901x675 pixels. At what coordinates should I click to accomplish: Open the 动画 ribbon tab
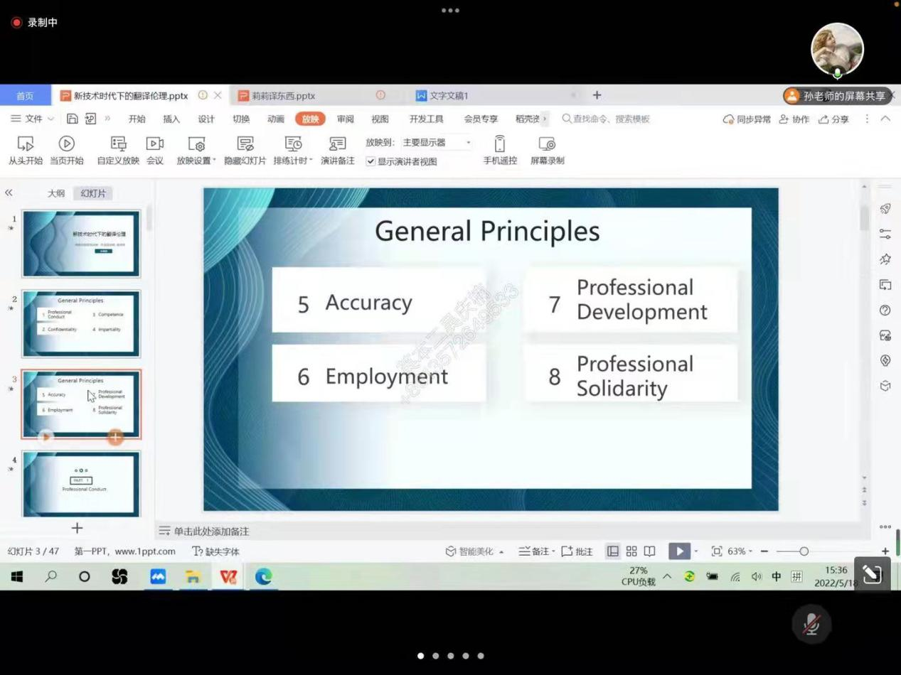[x=276, y=119]
